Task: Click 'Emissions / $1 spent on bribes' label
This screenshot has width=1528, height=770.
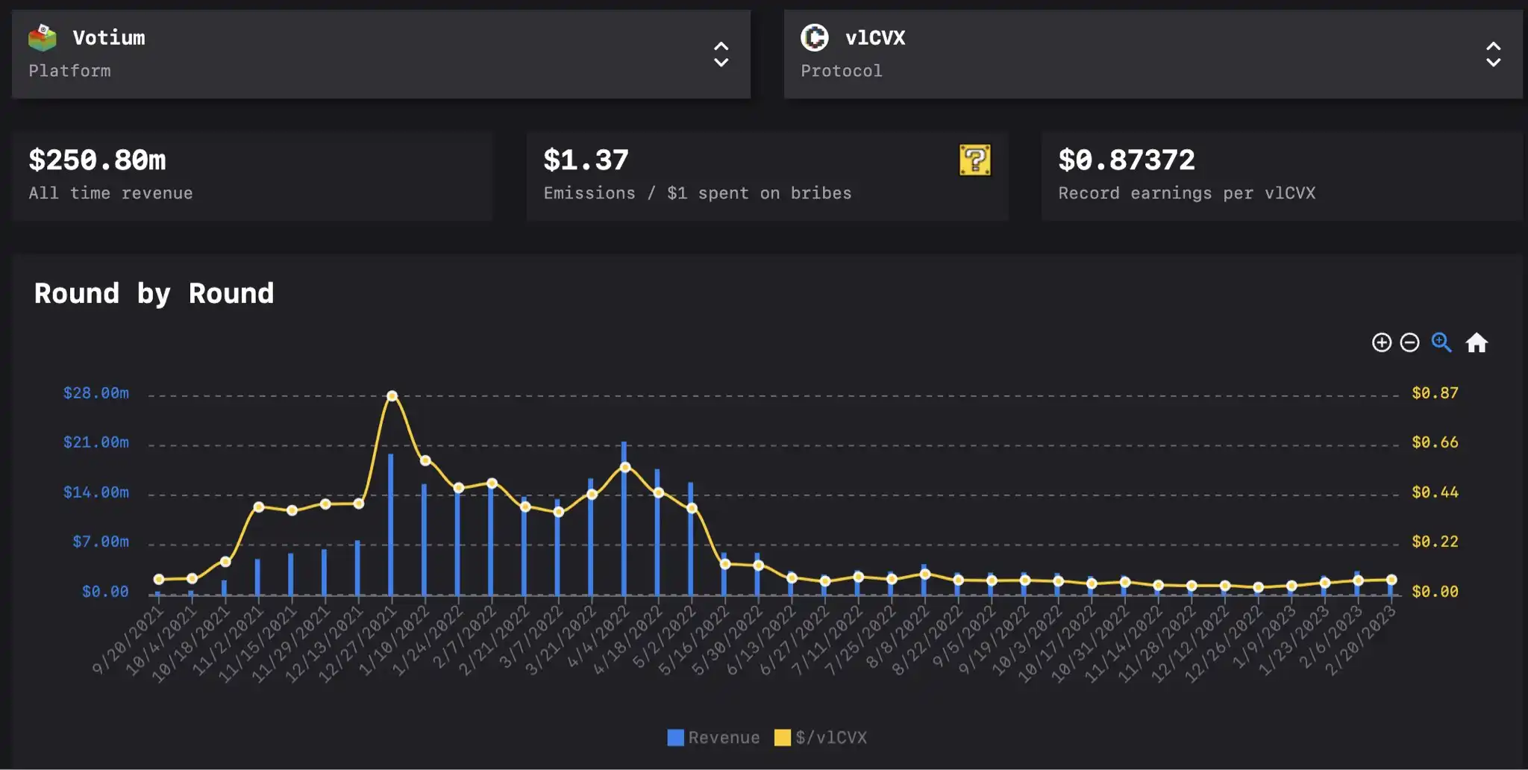Action: [x=698, y=193]
